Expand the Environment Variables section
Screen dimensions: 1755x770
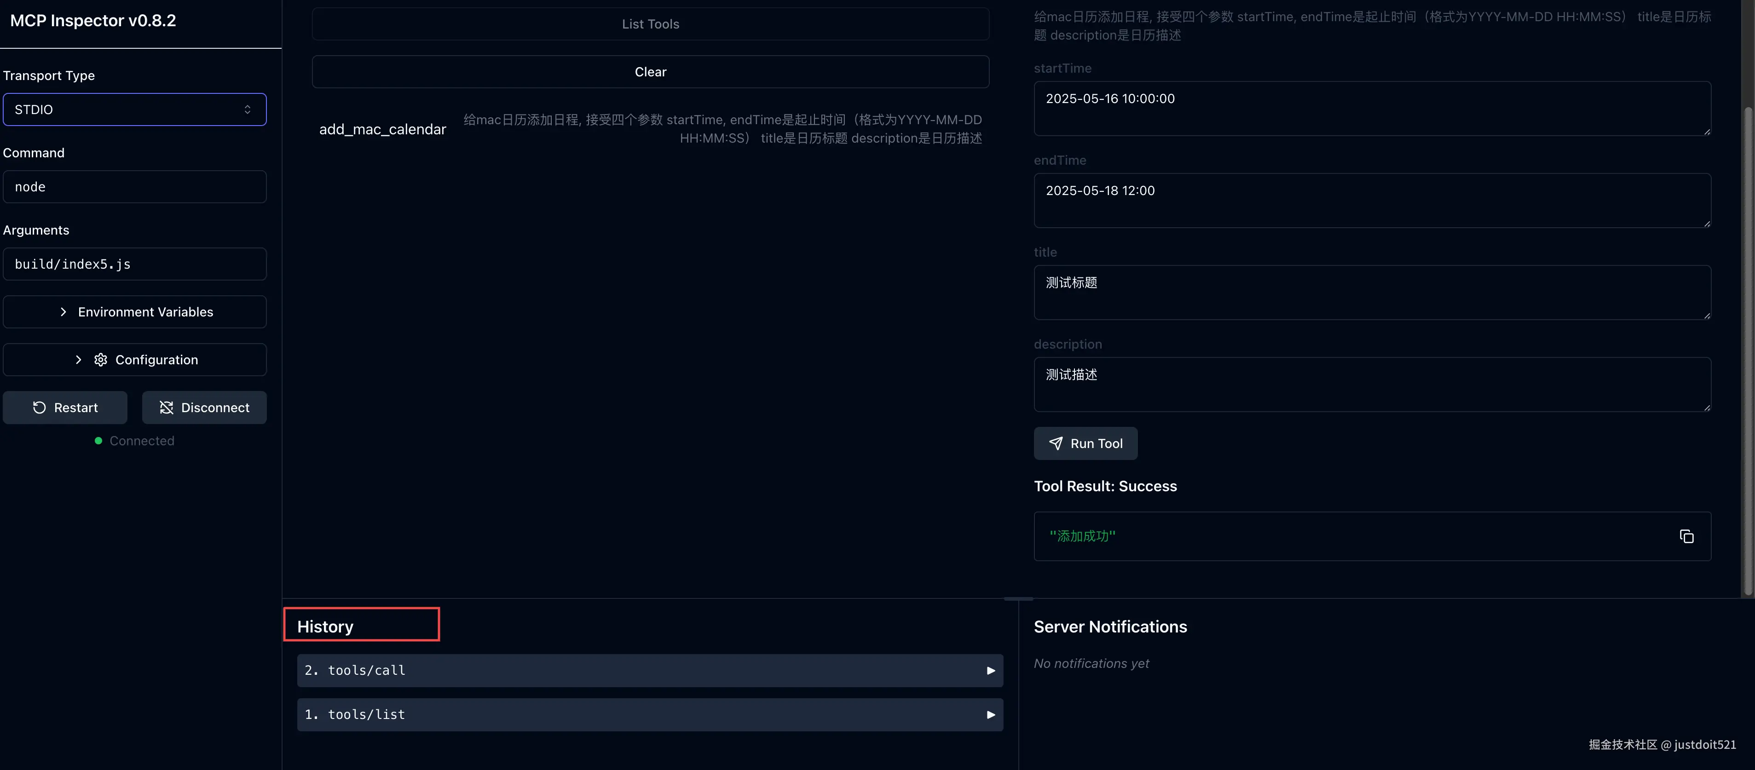[134, 312]
